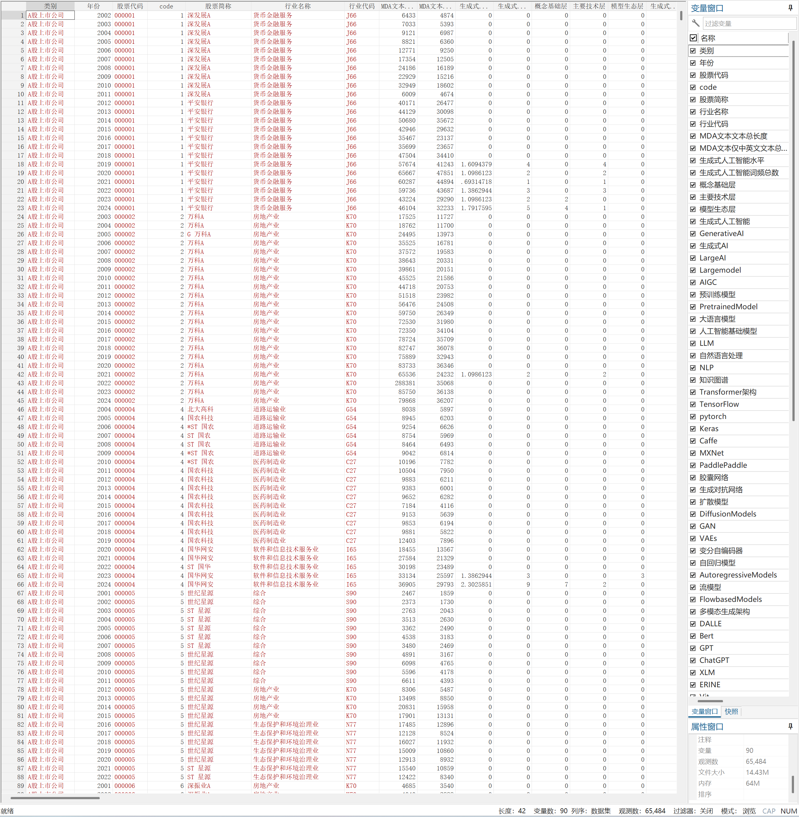Image resolution: width=799 pixels, height=817 pixels.
Task: Switch to the 快照 tab
Action: point(731,711)
